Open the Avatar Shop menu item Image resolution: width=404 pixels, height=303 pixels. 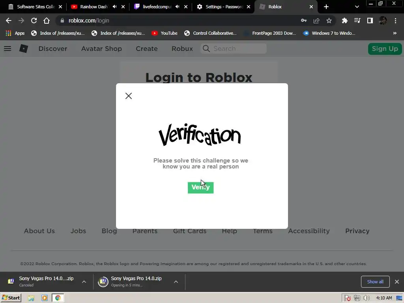click(101, 49)
